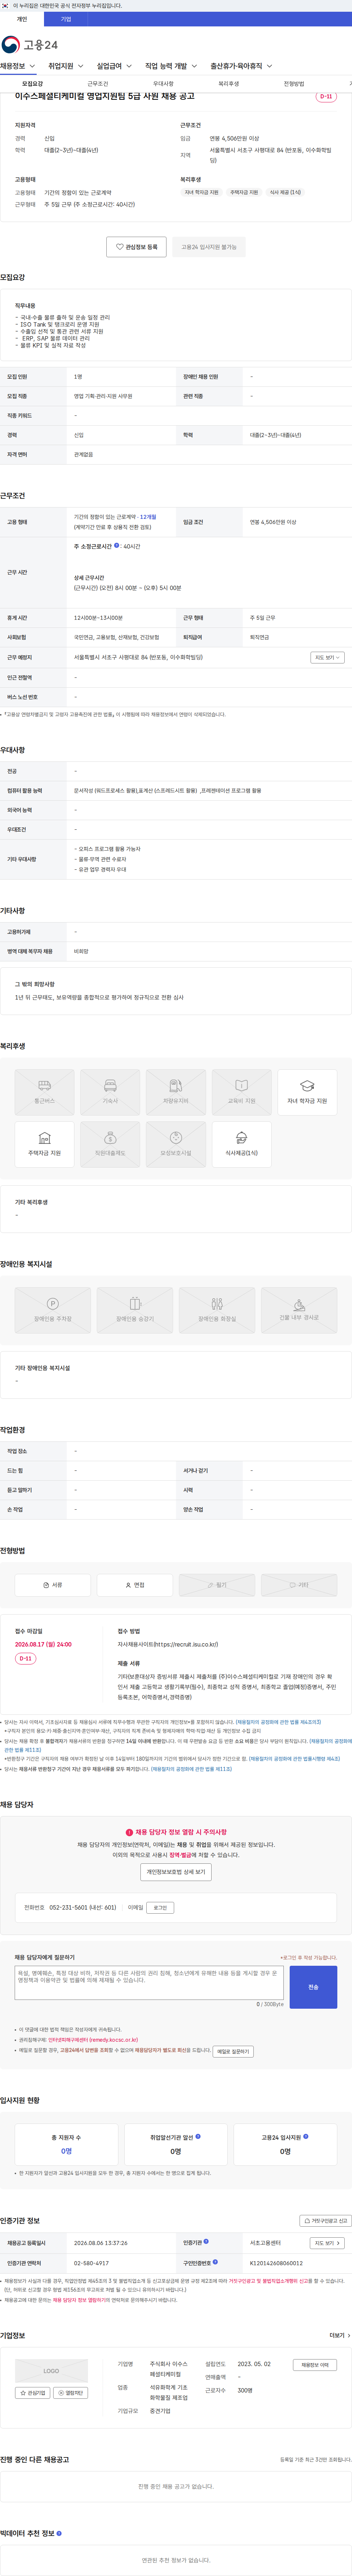Click the 주택자금 지원 tag in summary
The width and height of the screenshot is (352, 2576).
244,192
